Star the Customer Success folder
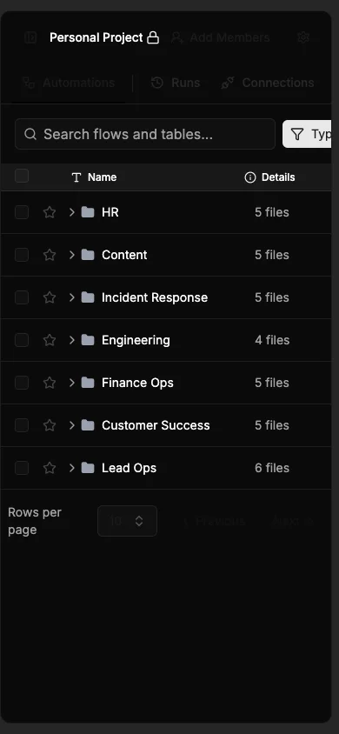The height and width of the screenshot is (734, 339). [49, 425]
